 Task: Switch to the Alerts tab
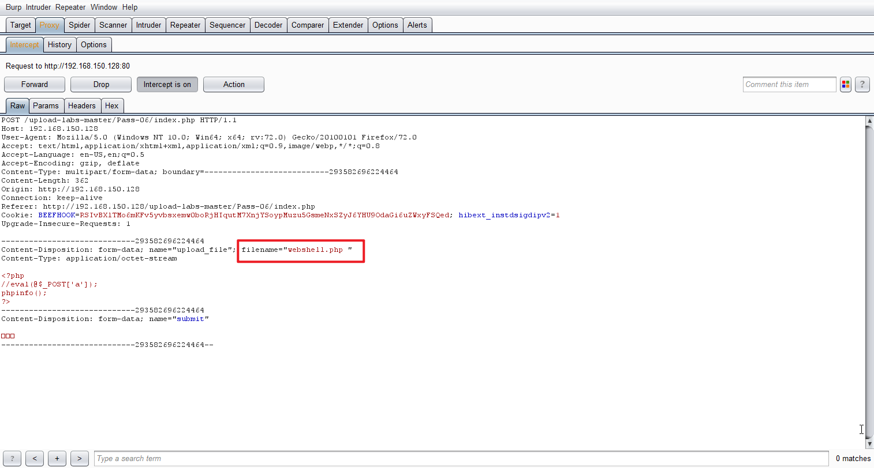click(417, 25)
